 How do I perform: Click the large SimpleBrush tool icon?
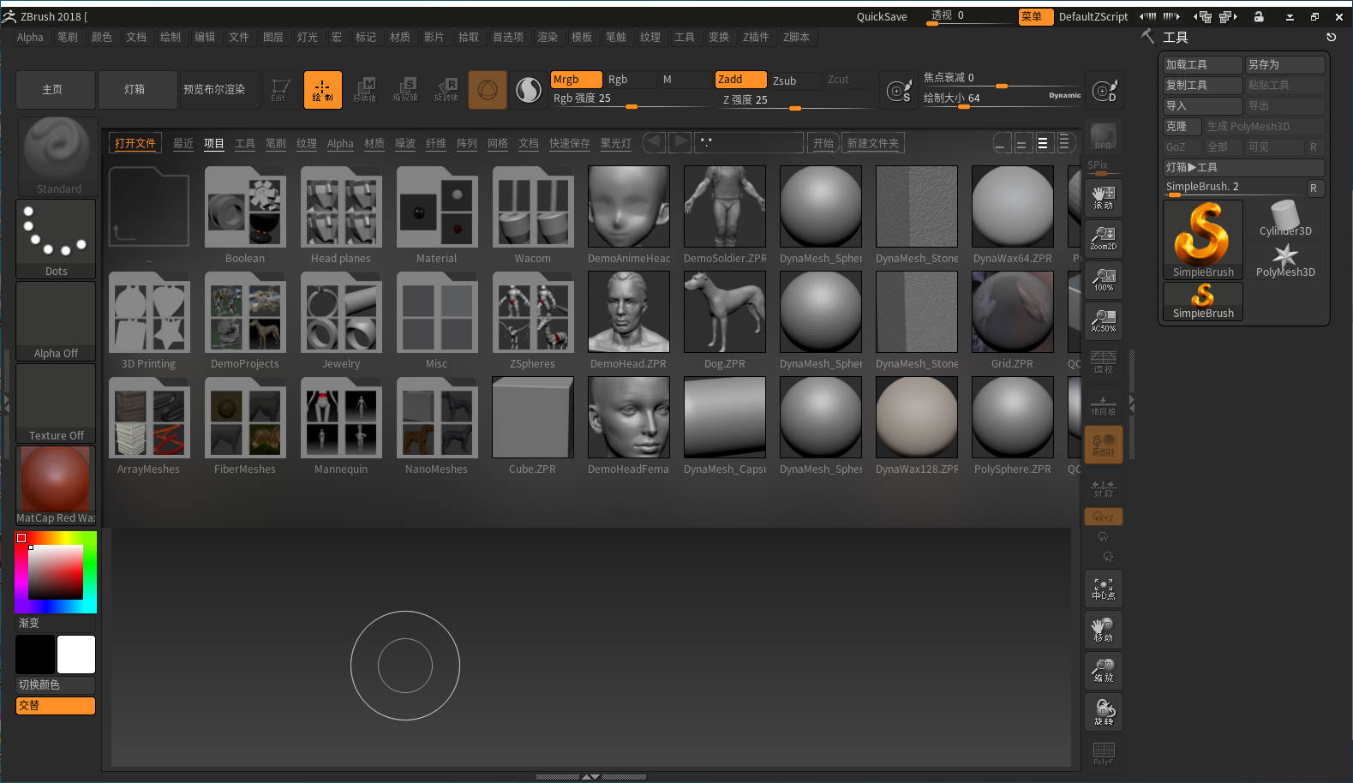click(1203, 240)
